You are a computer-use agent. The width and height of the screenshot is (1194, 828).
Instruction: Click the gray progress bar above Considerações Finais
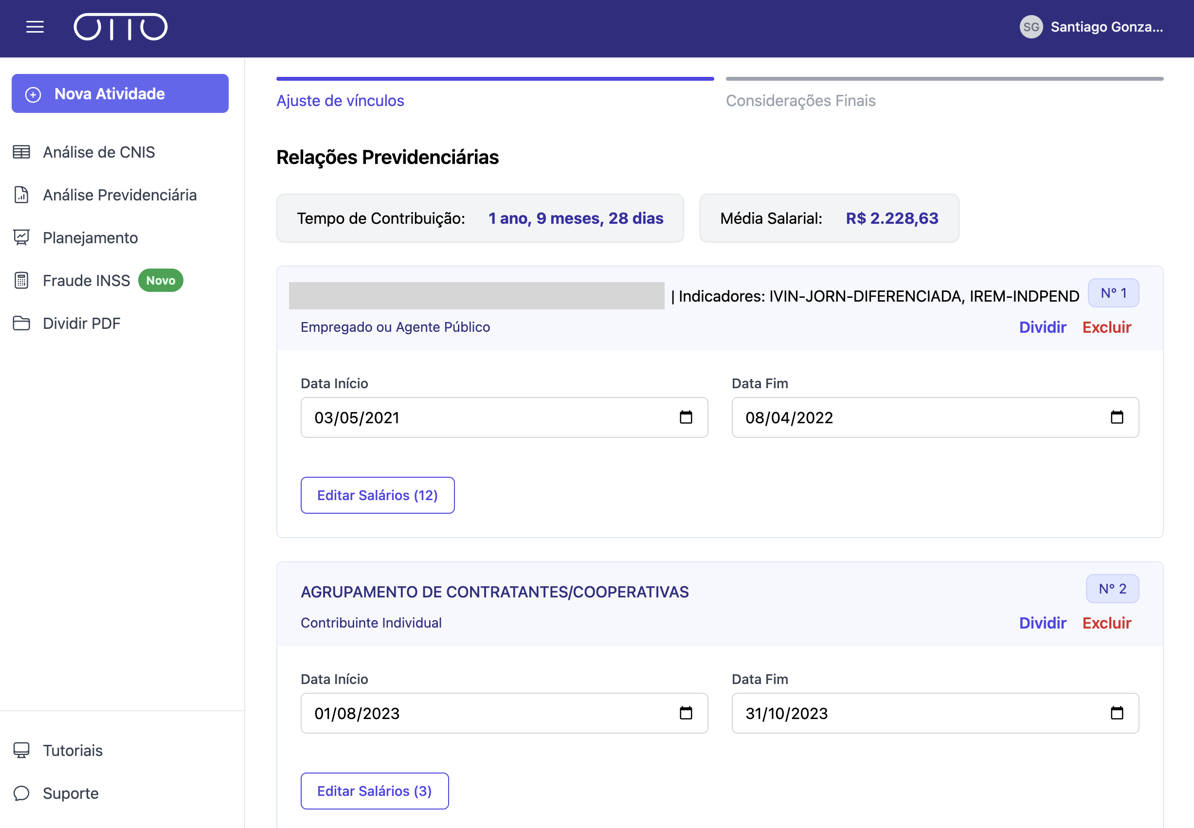click(x=944, y=79)
